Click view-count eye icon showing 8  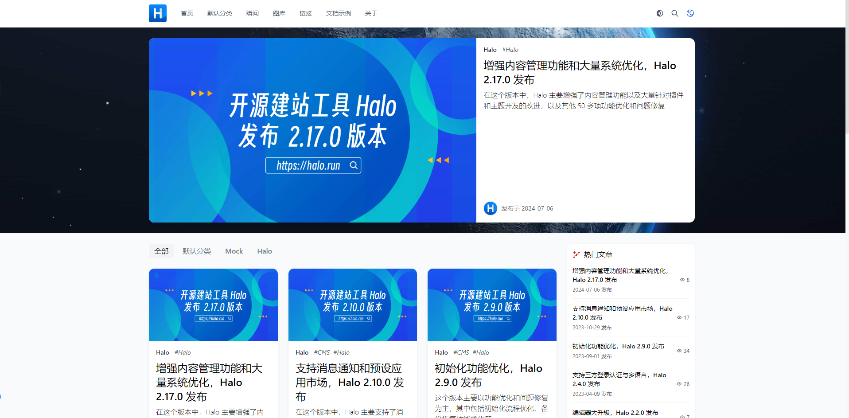click(682, 280)
